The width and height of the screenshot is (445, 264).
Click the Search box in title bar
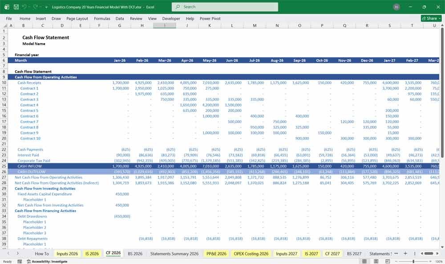(x=225, y=7)
